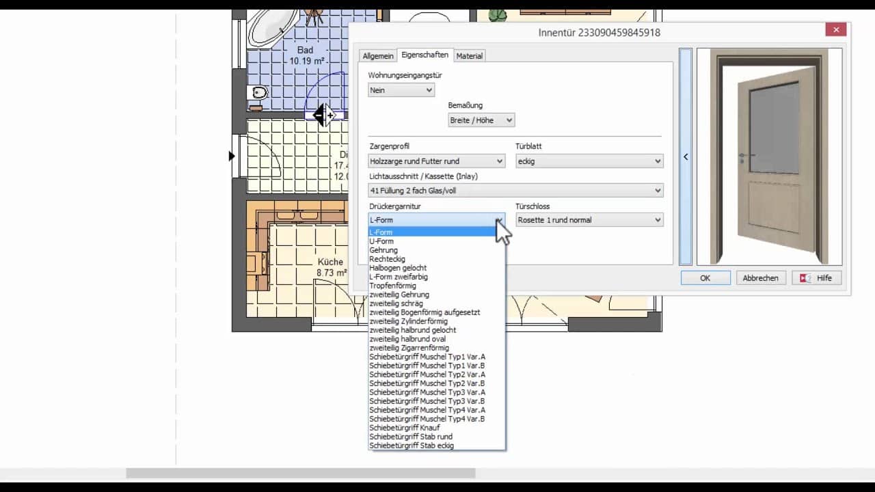Click the Abbrechen button
The width and height of the screenshot is (875, 492).
pyautogui.click(x=761, y=278)
